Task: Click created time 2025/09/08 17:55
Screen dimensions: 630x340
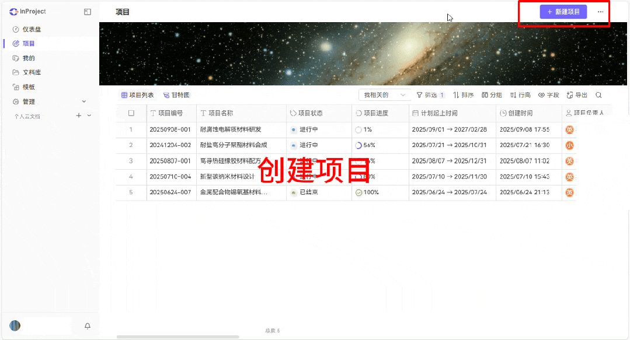Action: pyautogui.click(x=524, y=129)
